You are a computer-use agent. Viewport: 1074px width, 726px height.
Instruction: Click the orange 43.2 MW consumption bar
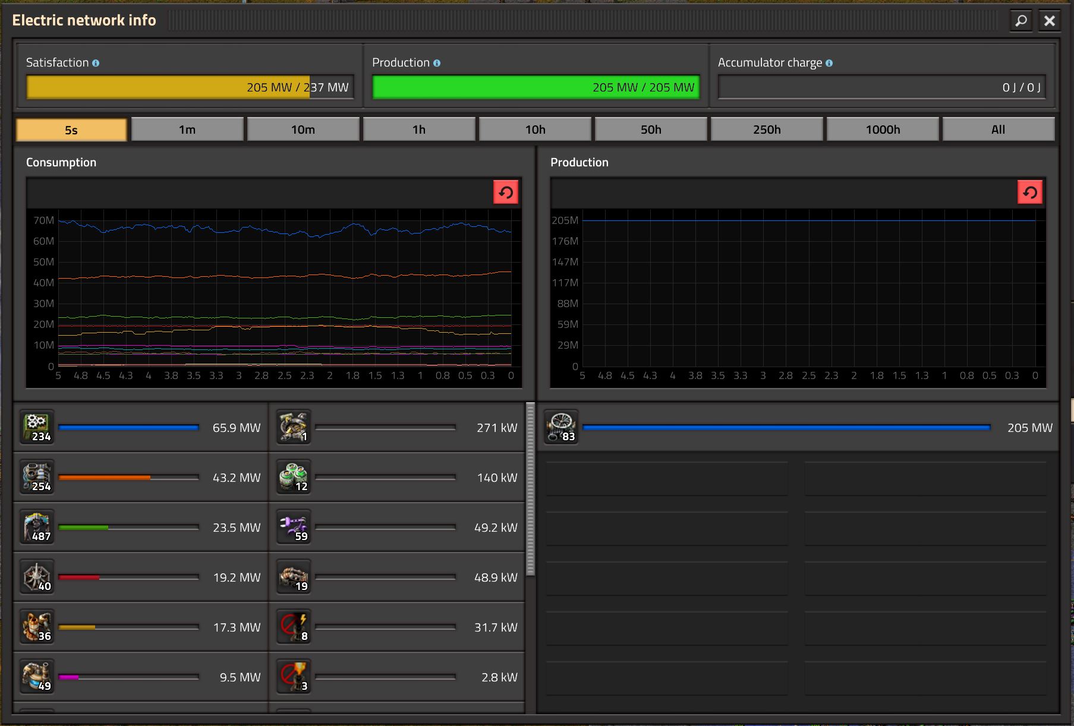pos(128,478)
